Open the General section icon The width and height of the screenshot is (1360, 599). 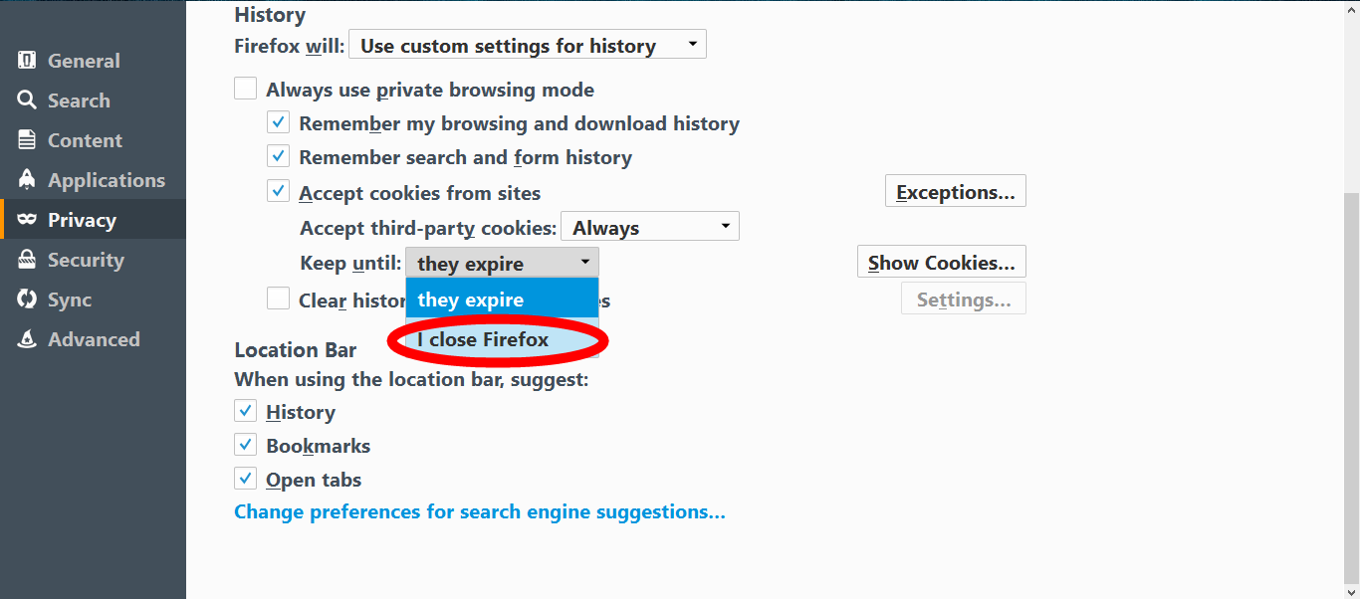[27, 61]
